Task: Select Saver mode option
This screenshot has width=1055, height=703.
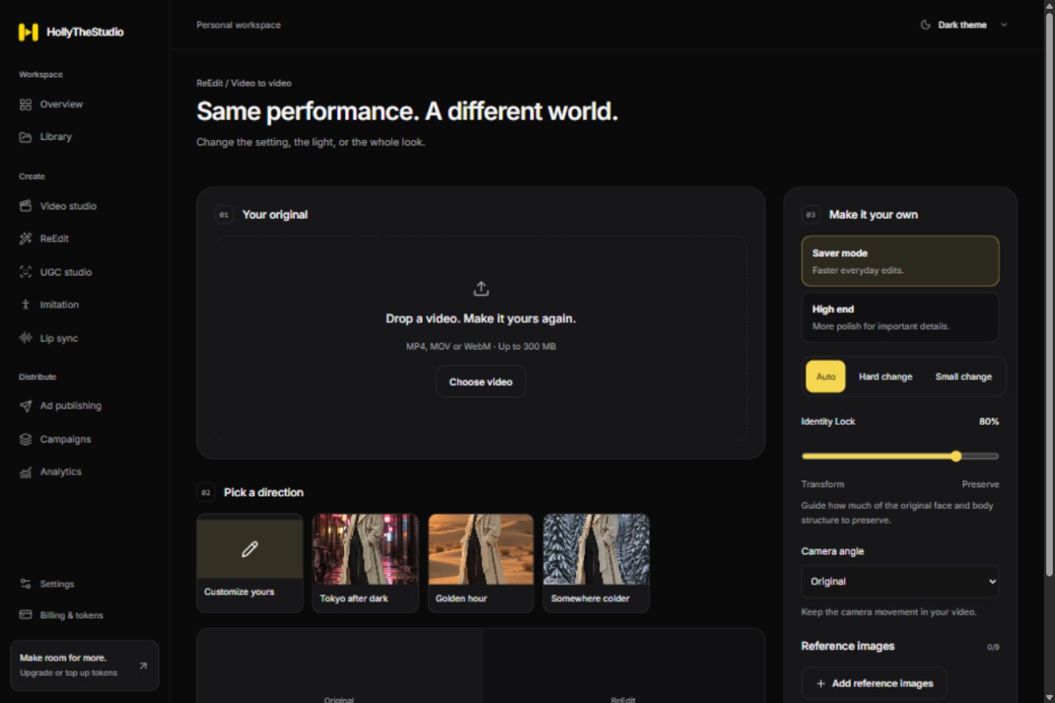Action: (x=900, y=261)
